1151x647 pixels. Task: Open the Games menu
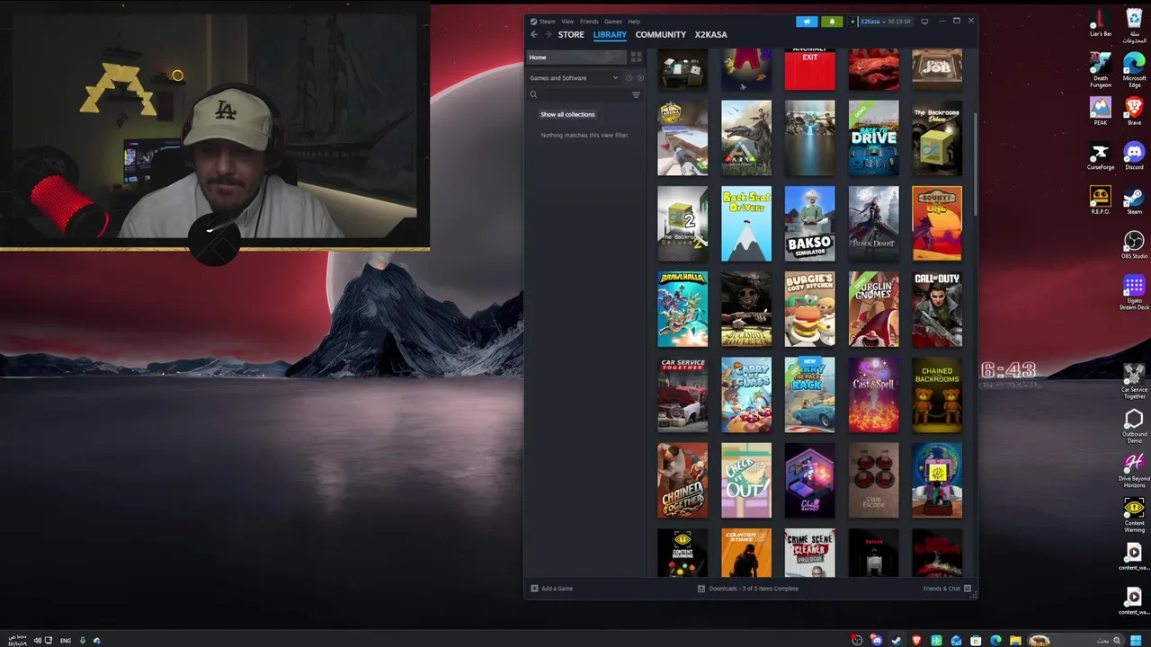612,22
